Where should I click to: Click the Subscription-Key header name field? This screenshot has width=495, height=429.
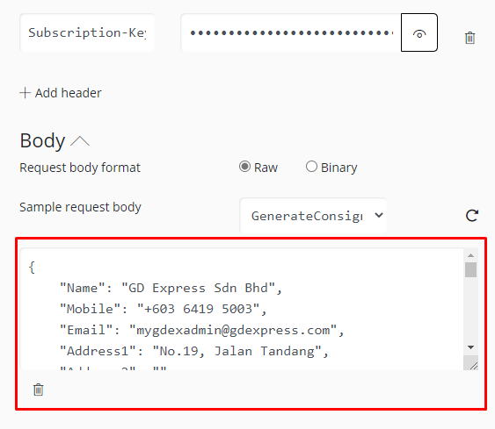87,32
